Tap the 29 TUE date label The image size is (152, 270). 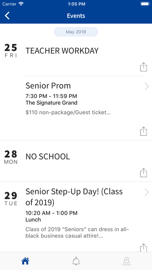coord(11,199)
